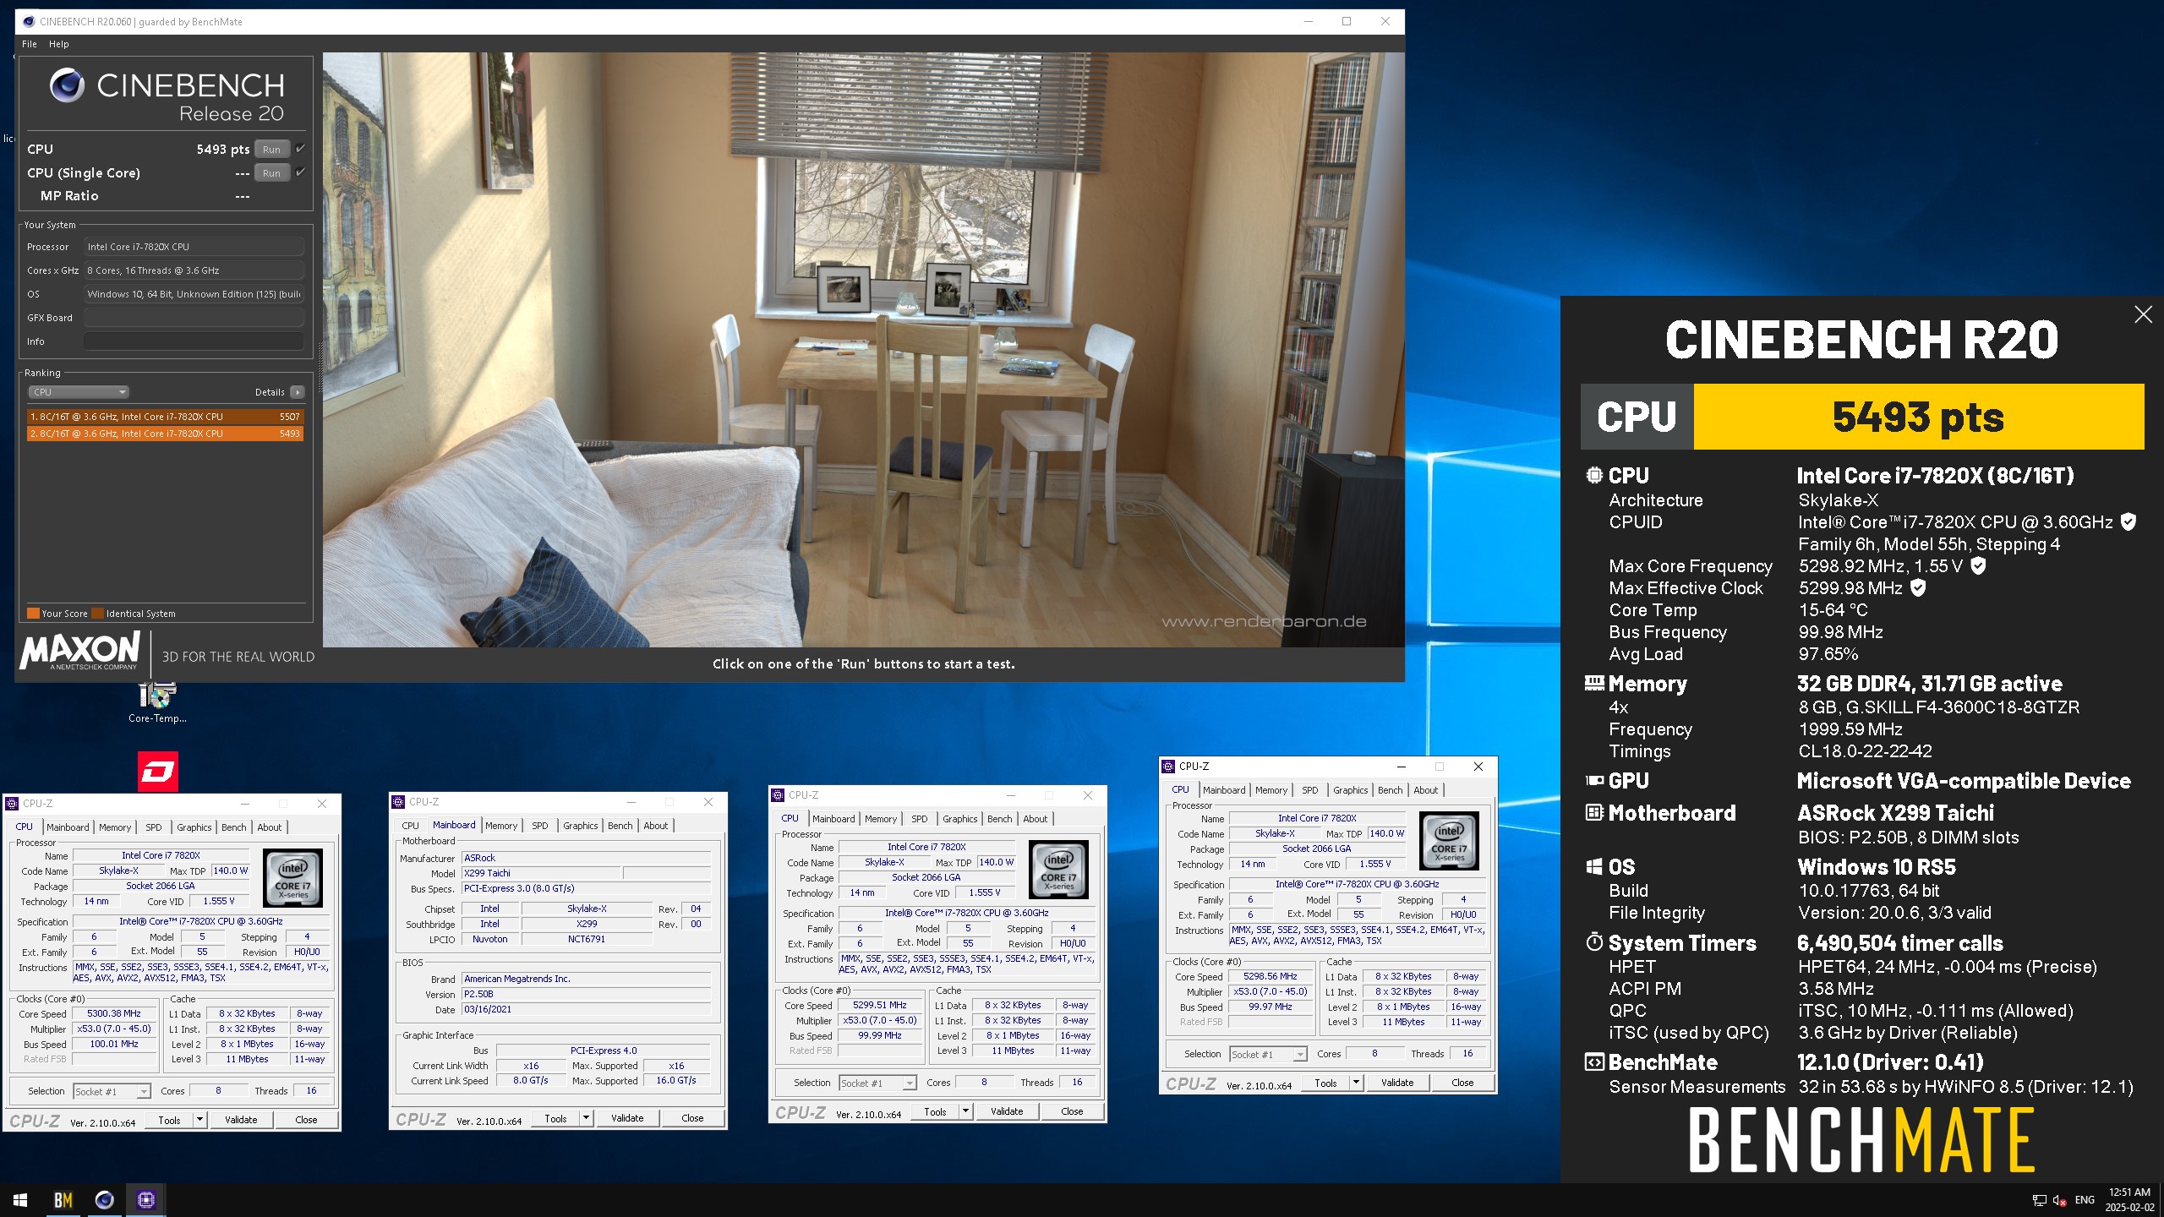Image resolution: width=2164 pixels, height=1217 pixels.
Task: Click Intel Core i7 badge in 5300.38 MHz CPU-Z
Action: coord(292,879)
